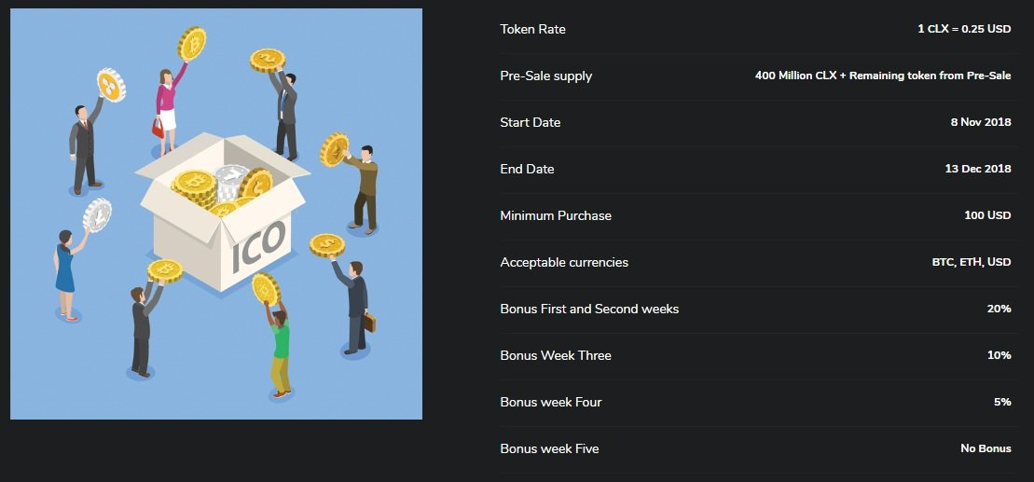This screenshot has width=1034, height=482.
Task: Select the Token Rate row label
Action: point(532,29)
